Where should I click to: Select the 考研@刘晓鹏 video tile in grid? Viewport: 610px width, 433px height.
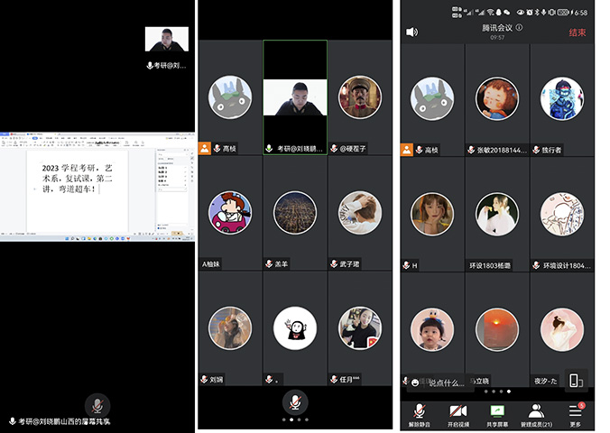coord(295,97)
